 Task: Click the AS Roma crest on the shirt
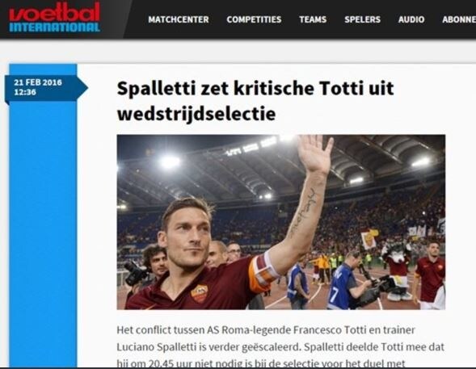pos(199,293)
